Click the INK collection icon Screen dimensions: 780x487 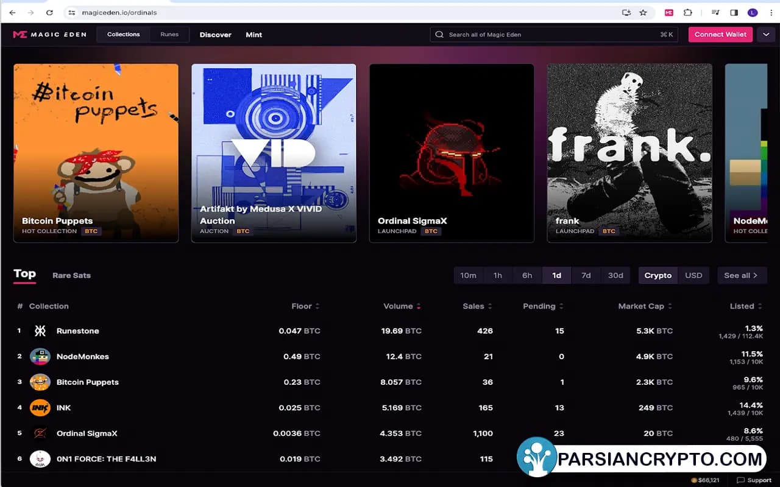(40, 408)
